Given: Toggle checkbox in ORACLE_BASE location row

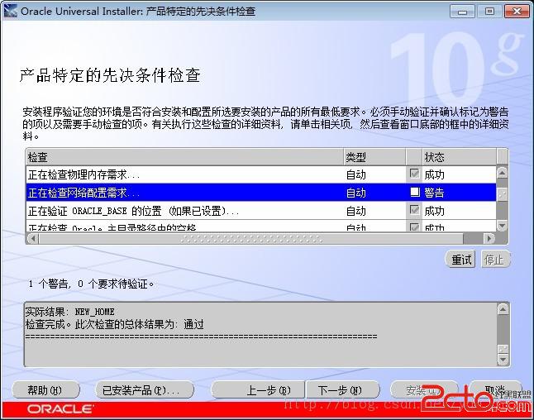Looking at the screenshot, I should pyautogui.click(x=414, y=210).
